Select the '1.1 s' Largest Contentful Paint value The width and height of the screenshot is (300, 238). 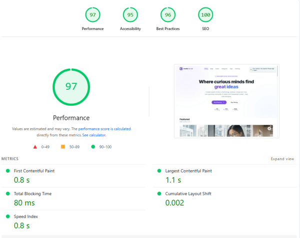coord(173,180)
